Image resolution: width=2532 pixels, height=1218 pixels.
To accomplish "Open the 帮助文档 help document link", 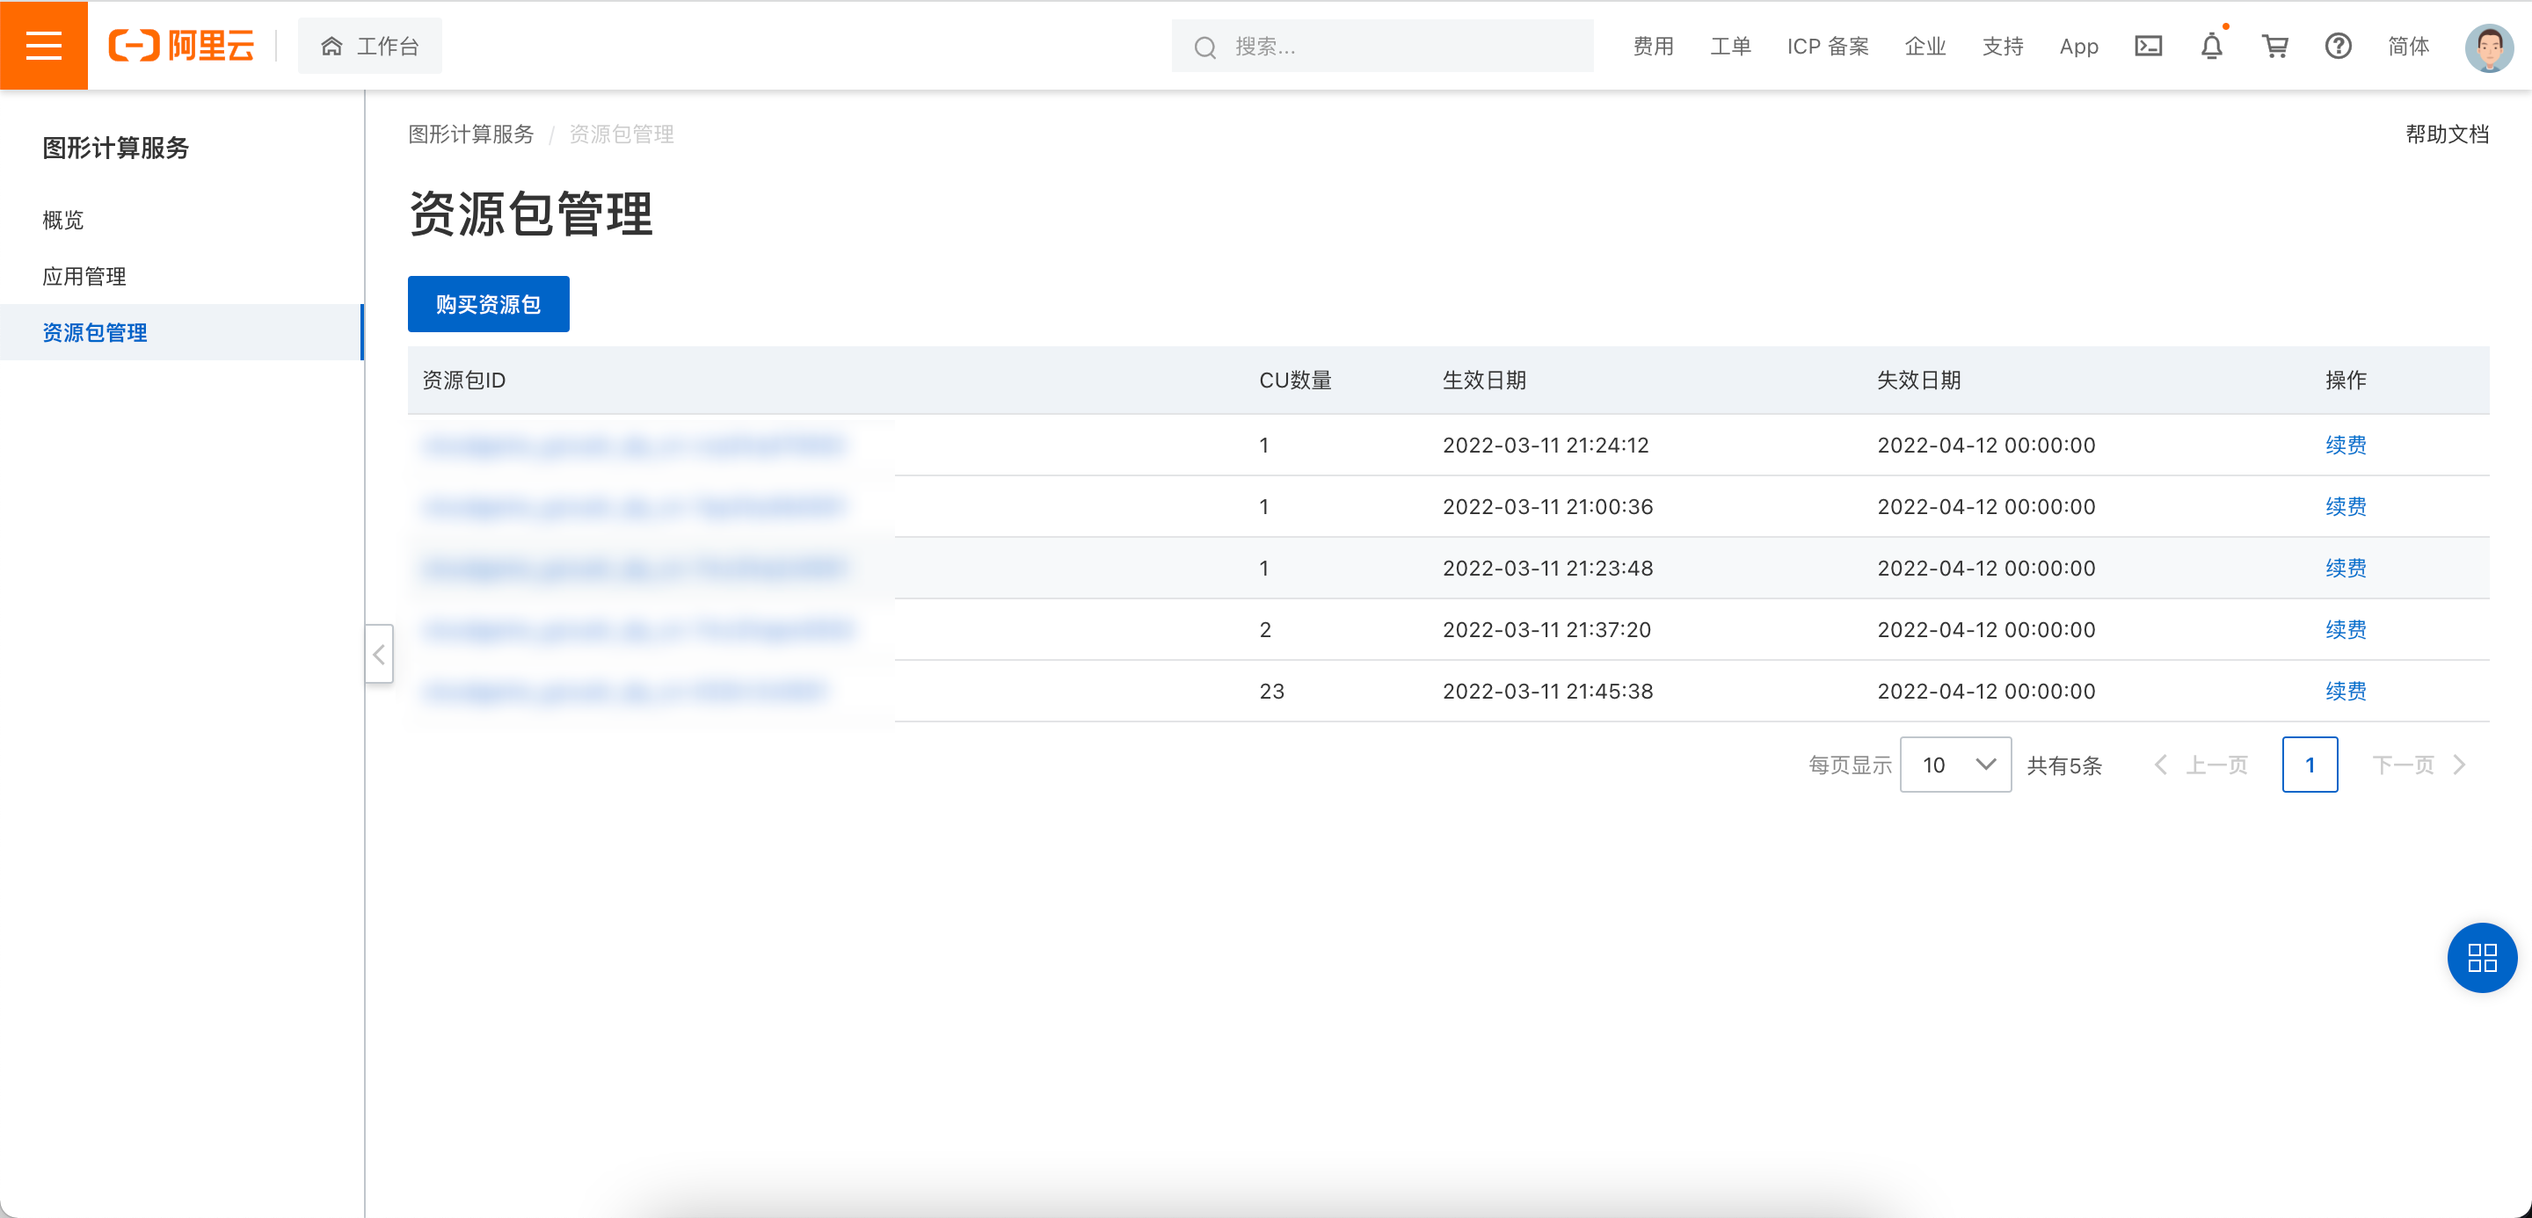I will point(2447,134).
